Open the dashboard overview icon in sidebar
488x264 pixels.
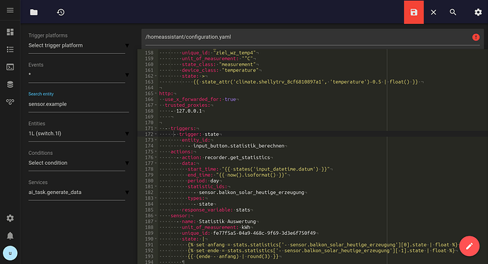coord(10,32)
